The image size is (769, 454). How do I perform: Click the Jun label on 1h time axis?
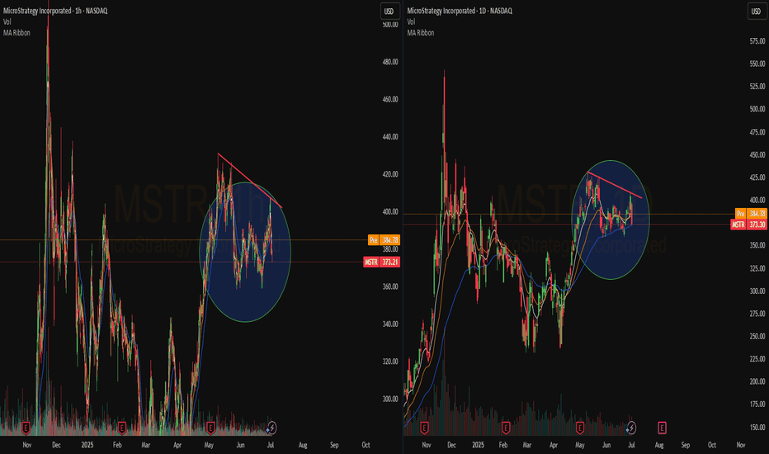240,445
